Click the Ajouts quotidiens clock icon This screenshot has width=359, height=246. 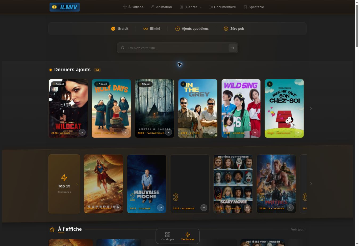pyautogui.click(x=178, y=29)
